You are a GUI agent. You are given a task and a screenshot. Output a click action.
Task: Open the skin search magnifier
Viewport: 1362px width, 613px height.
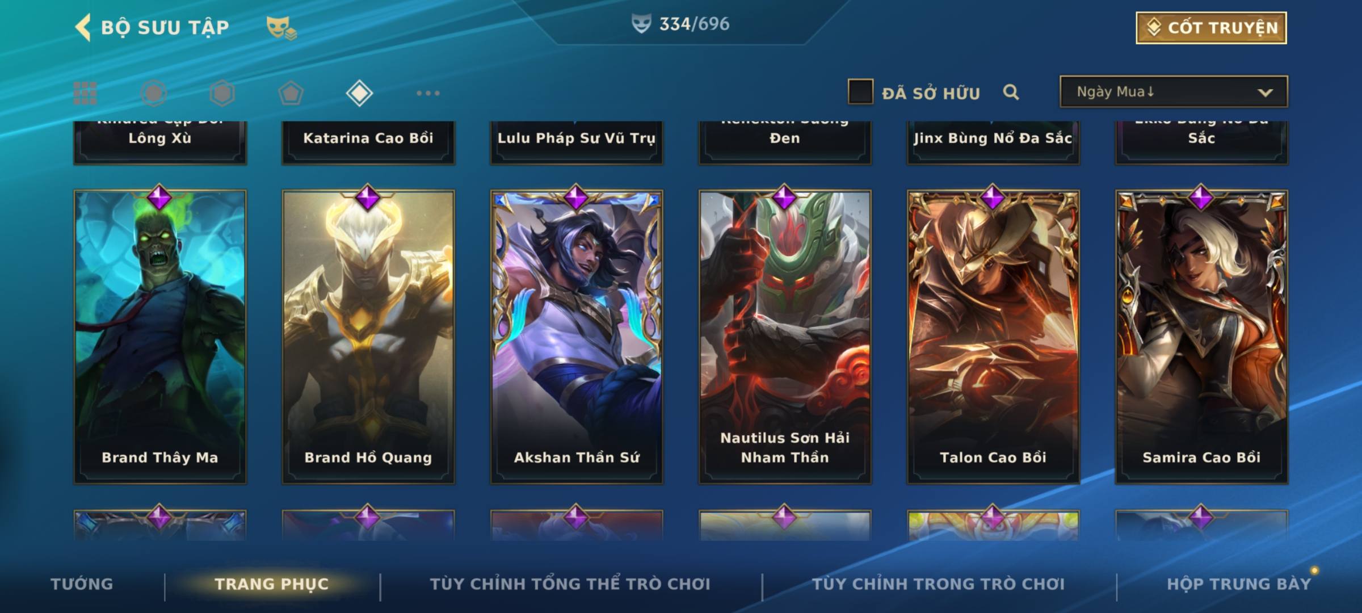click(1011, 92)
